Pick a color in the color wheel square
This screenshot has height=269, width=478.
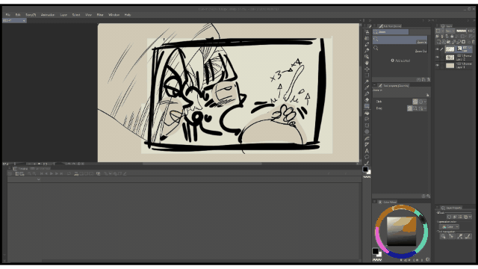tap(401, 231)
